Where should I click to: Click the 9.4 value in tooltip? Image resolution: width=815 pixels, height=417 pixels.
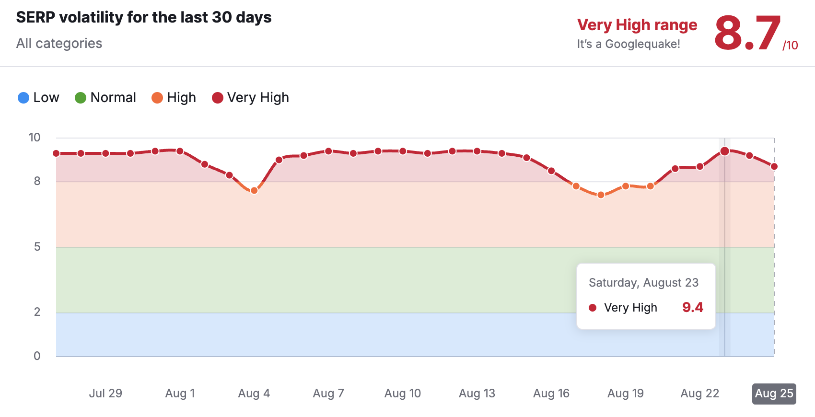point(693,307)
